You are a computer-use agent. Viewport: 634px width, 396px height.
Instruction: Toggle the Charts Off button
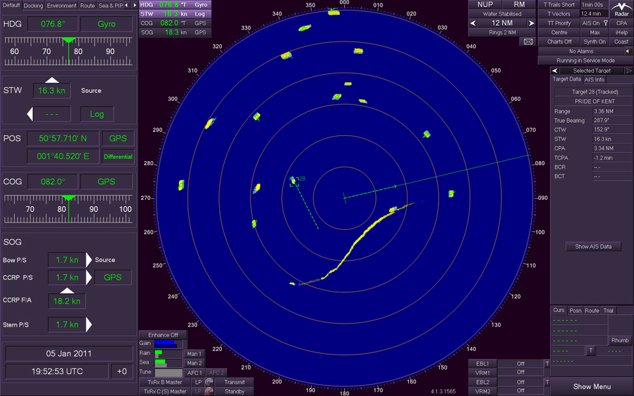(x=559, y=42)
